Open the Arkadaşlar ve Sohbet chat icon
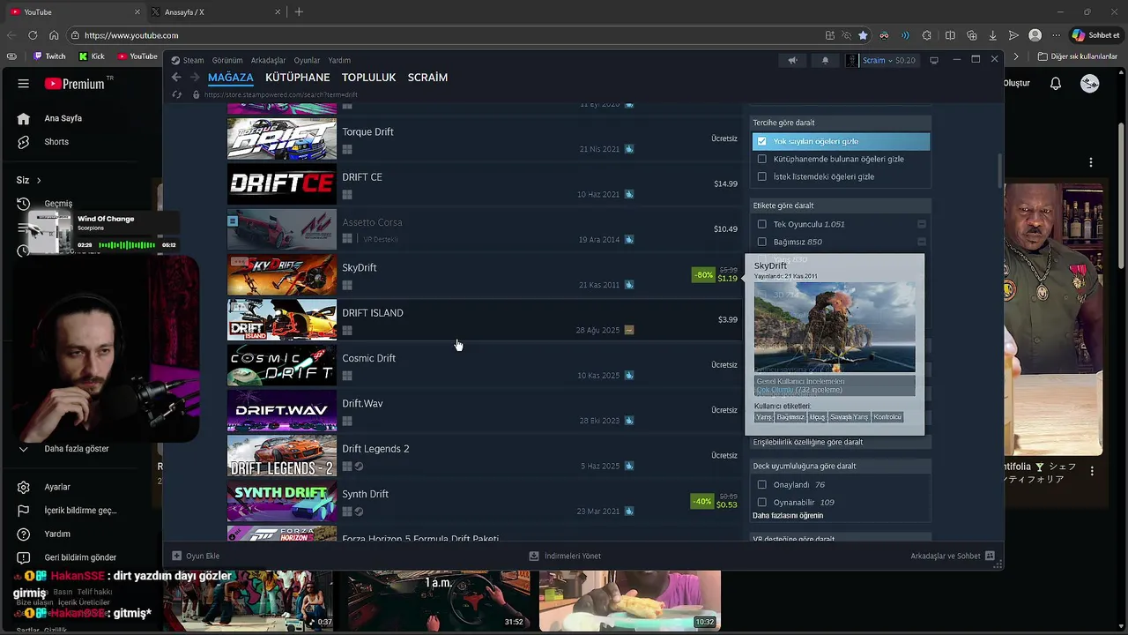Screen dimensions: 1128x635 click(990, 556)
